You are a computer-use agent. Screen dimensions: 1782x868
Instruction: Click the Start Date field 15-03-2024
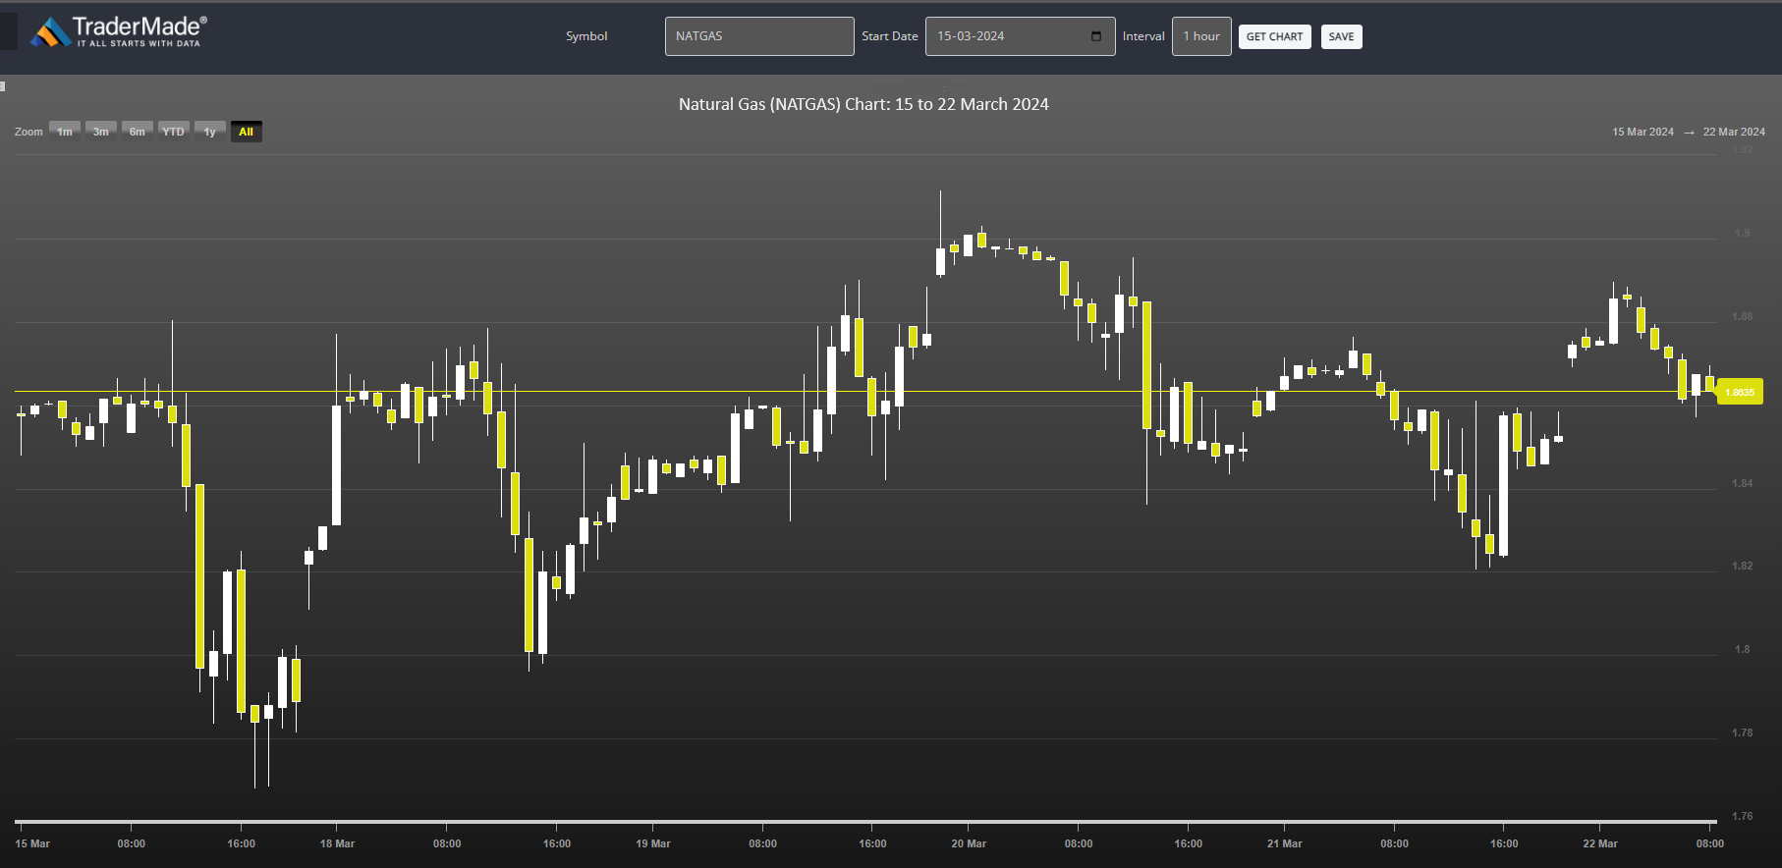tap(1020, 36)
